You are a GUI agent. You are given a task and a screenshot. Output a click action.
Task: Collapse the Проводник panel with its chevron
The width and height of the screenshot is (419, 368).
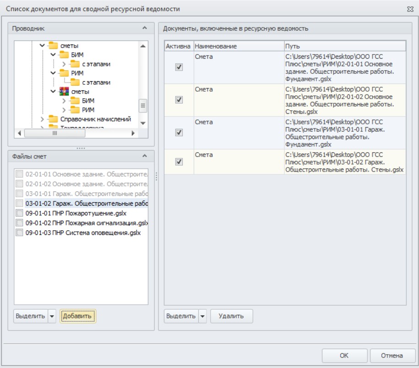145,28
